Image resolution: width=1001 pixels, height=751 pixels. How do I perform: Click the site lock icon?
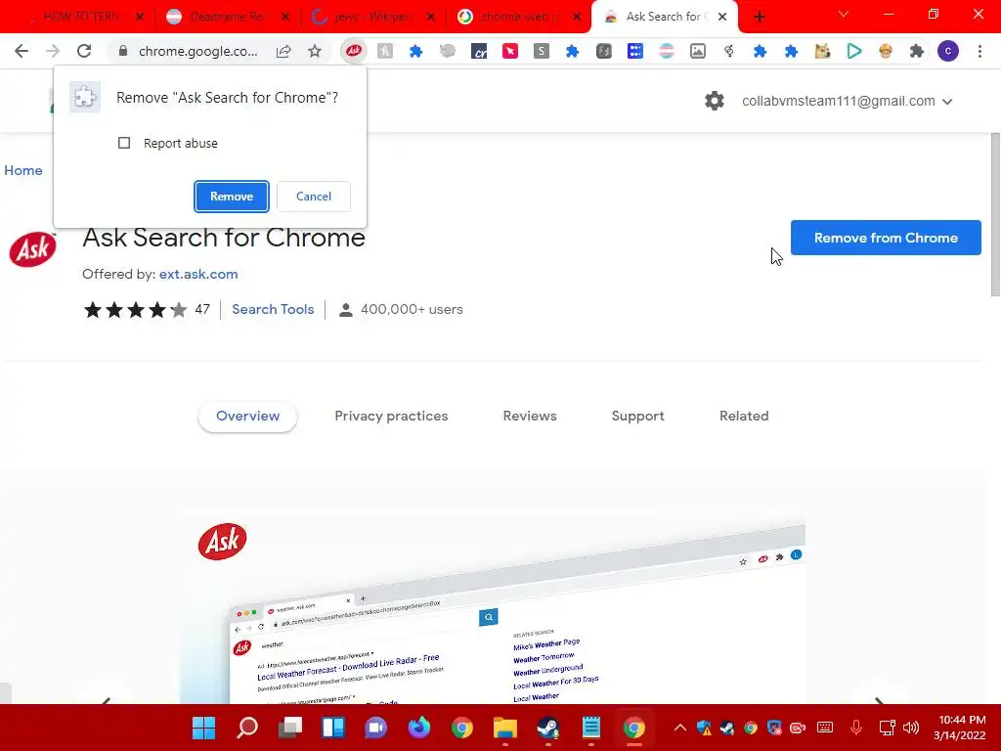point(123,51)
